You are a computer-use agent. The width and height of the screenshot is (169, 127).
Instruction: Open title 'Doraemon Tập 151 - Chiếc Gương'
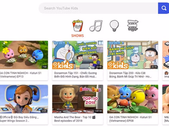click(x=75, y=75)
